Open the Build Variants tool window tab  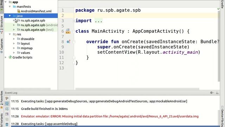[1, 120]
